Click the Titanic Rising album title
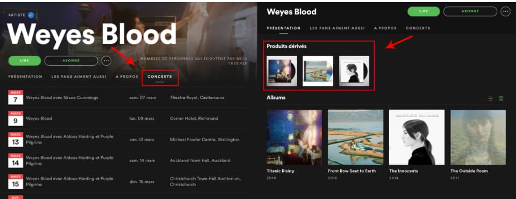This screenshot has height=199, width=516. [281, 171]
